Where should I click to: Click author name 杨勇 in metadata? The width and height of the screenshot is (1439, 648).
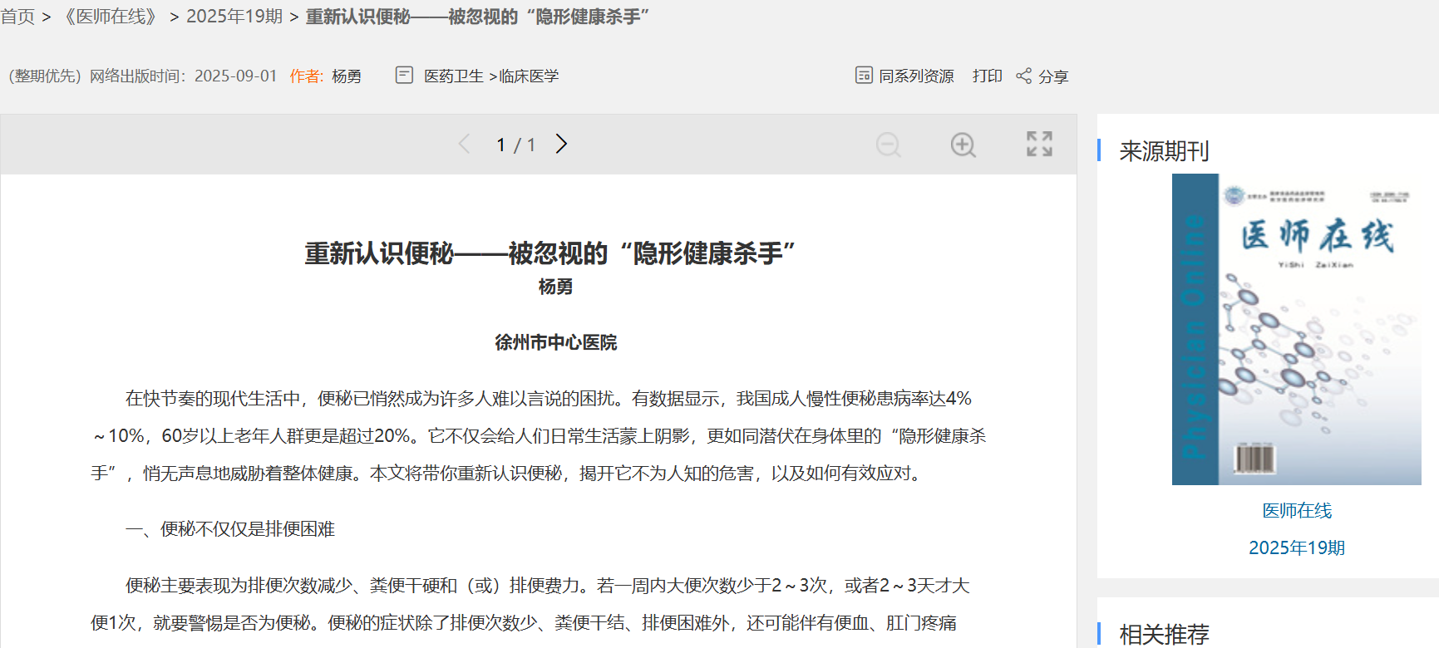pyautogui.click(x=347, y=76)
